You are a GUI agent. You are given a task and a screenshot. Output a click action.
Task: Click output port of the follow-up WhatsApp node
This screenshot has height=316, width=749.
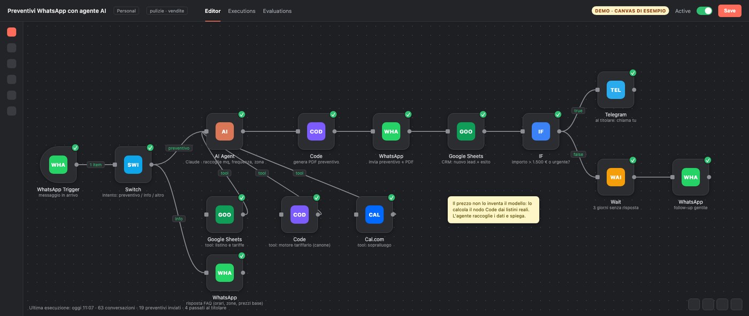point(709,177)
